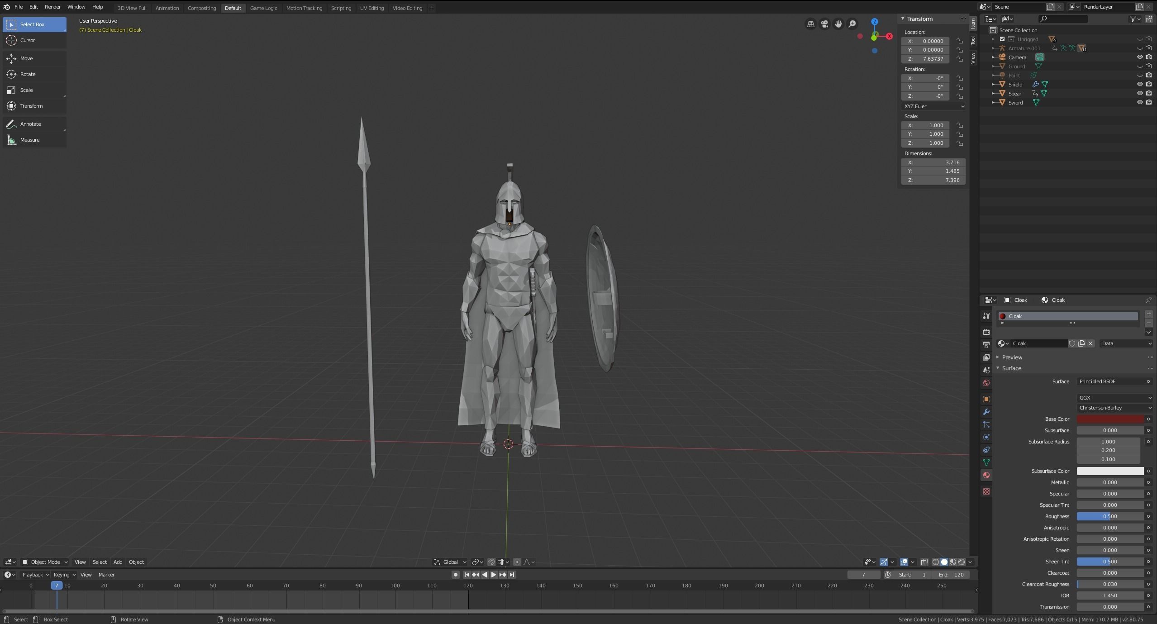Open the Playback options in the timeline

coord(35,575)
